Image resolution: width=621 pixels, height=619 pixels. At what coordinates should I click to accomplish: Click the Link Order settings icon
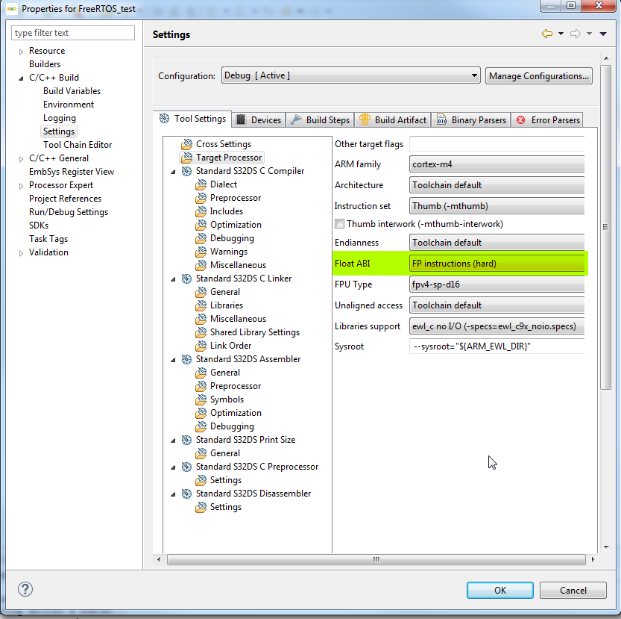tap(201, 346)
